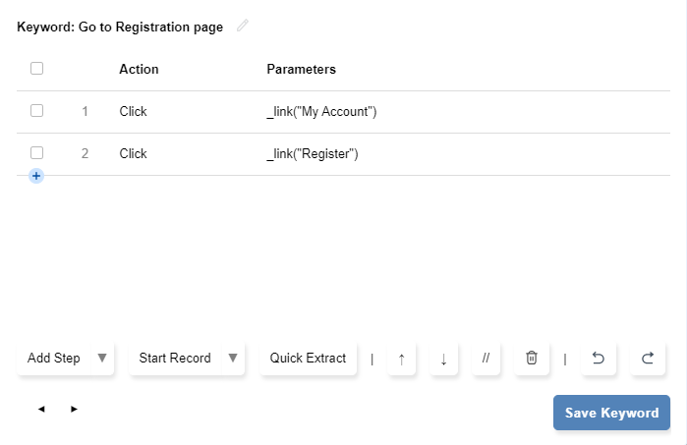Check the box for step 1

tap(37, 111)
